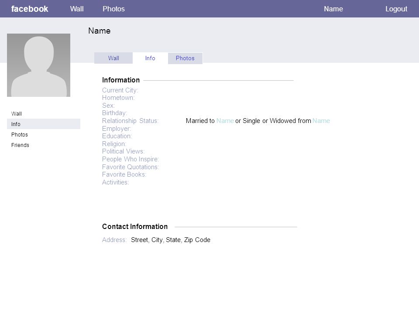The height and width of the screenshot is (314, 419).
Task: Switch to the Photos tab under the name
Action: (x=185, y=58)
